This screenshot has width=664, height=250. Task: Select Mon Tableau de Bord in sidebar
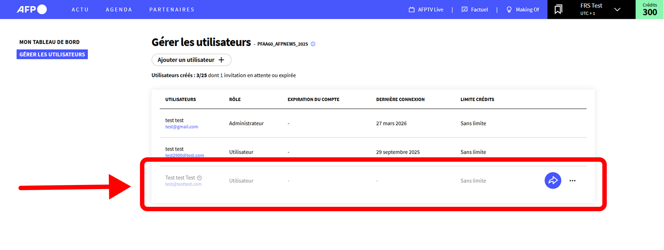point(49,42)
